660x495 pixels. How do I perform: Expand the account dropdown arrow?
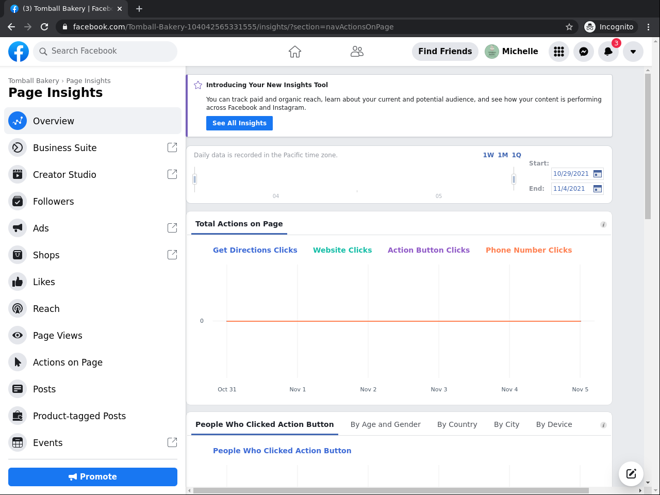tap(633, 52)
